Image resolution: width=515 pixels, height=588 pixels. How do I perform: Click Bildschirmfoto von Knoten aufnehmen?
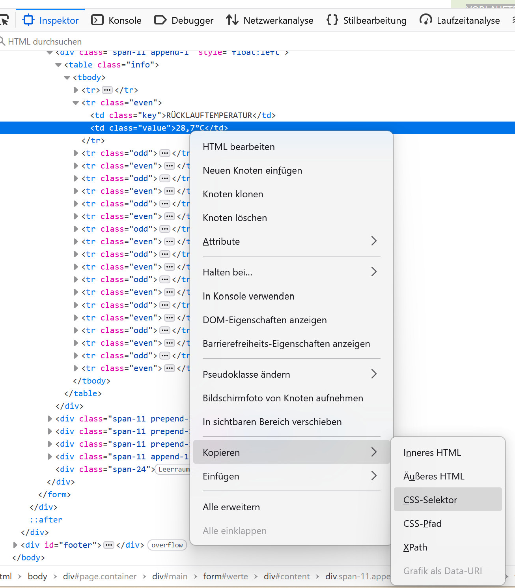click(x=283, y=398)
